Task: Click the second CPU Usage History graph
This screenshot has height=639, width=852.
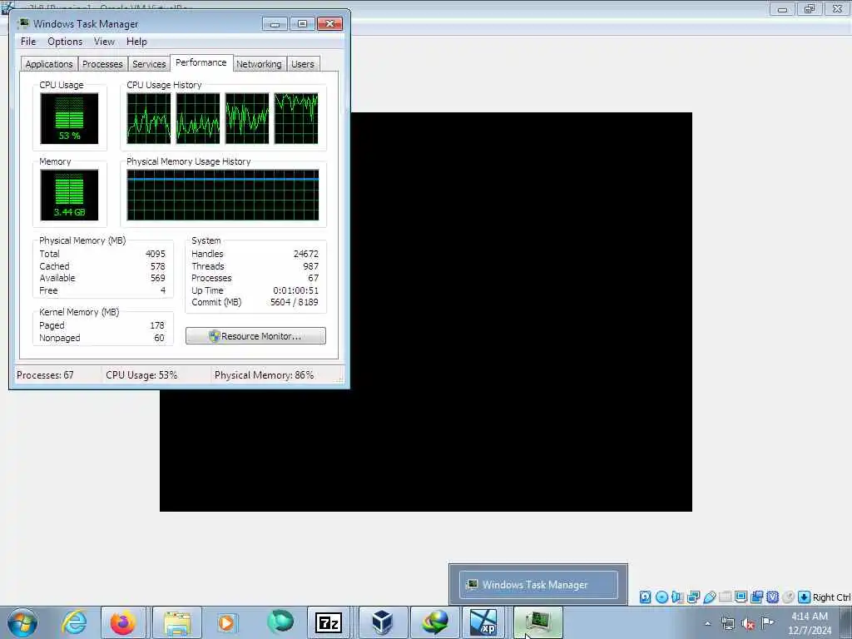Action: (198, 118)
